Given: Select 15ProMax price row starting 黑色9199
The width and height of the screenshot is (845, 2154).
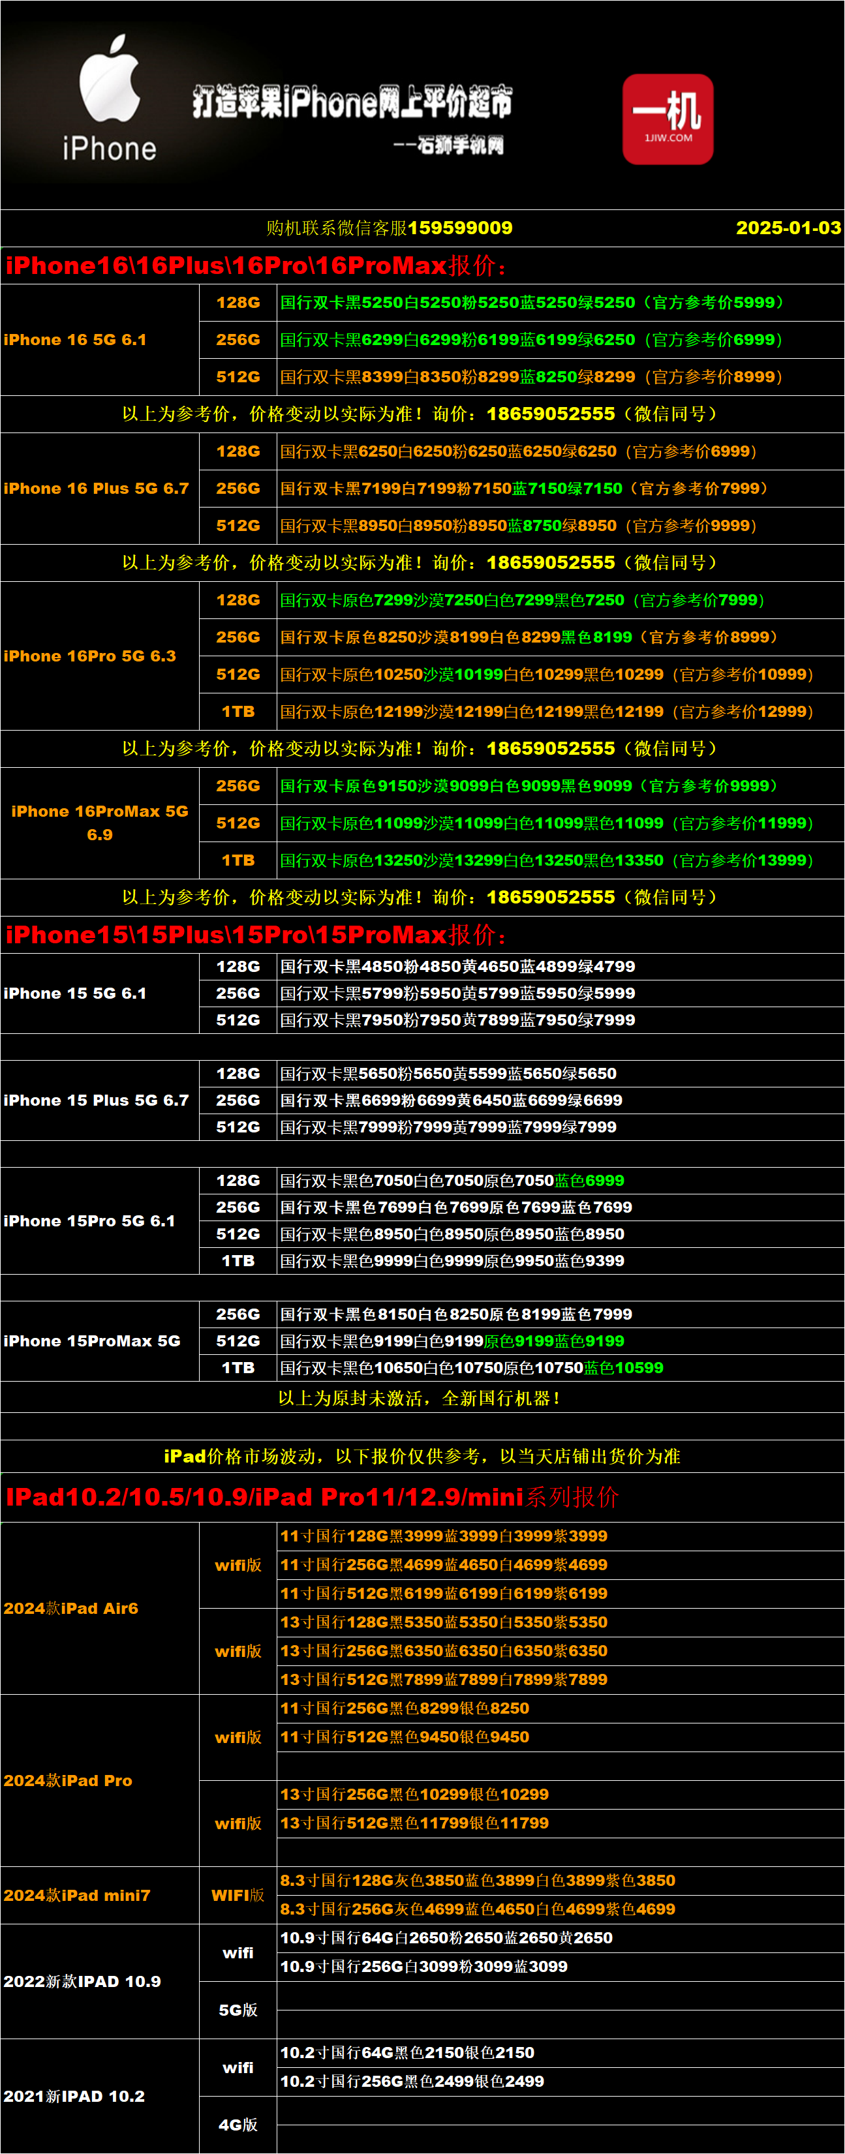Looking at the screenshot, I should tap(560, 1341).
